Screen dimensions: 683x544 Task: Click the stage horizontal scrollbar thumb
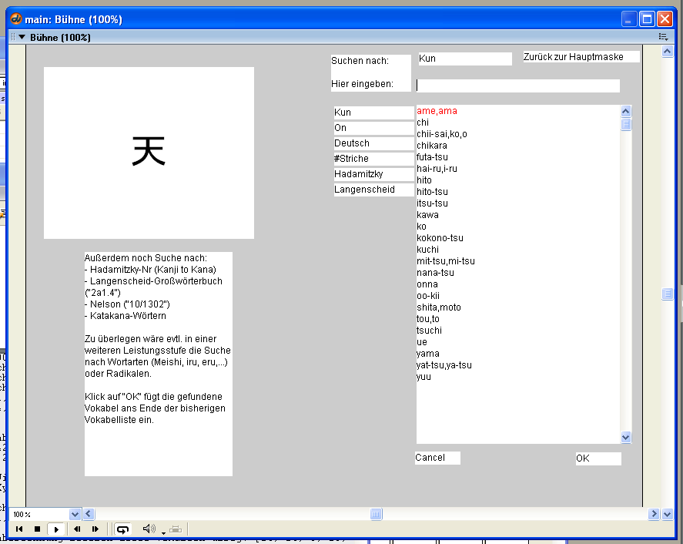click(x=376, y=514)
